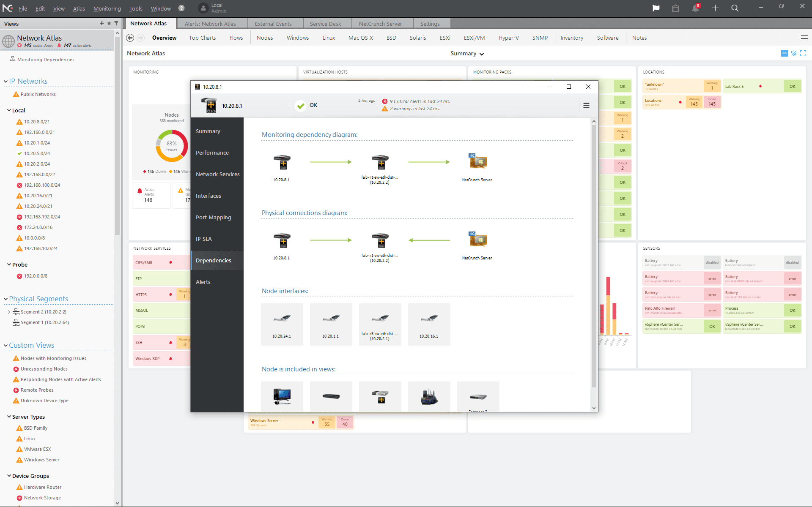Click the filter funnel icon in Views
This screenshot has width=812, height=507.
(x=116, y=23)
